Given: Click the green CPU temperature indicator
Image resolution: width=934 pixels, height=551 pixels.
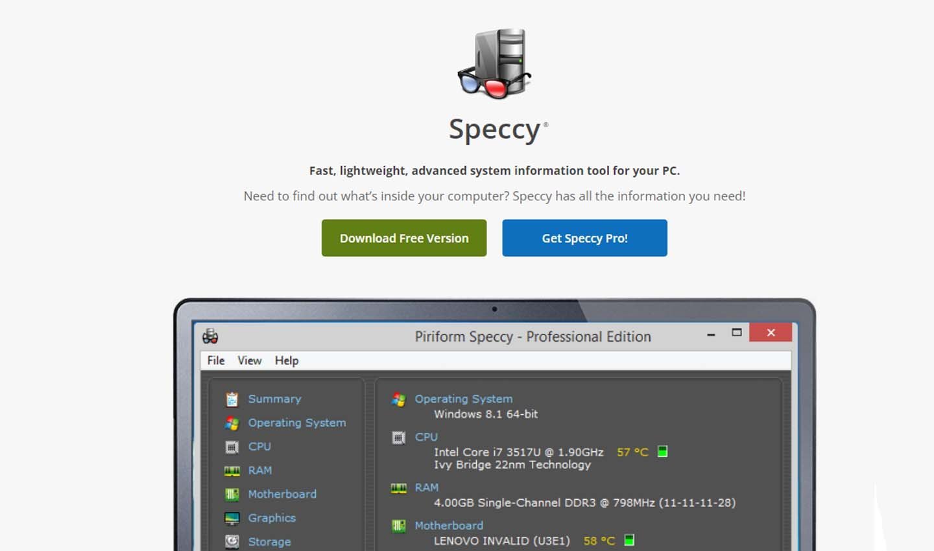Looking at the screenshot, I should point(662,451).
